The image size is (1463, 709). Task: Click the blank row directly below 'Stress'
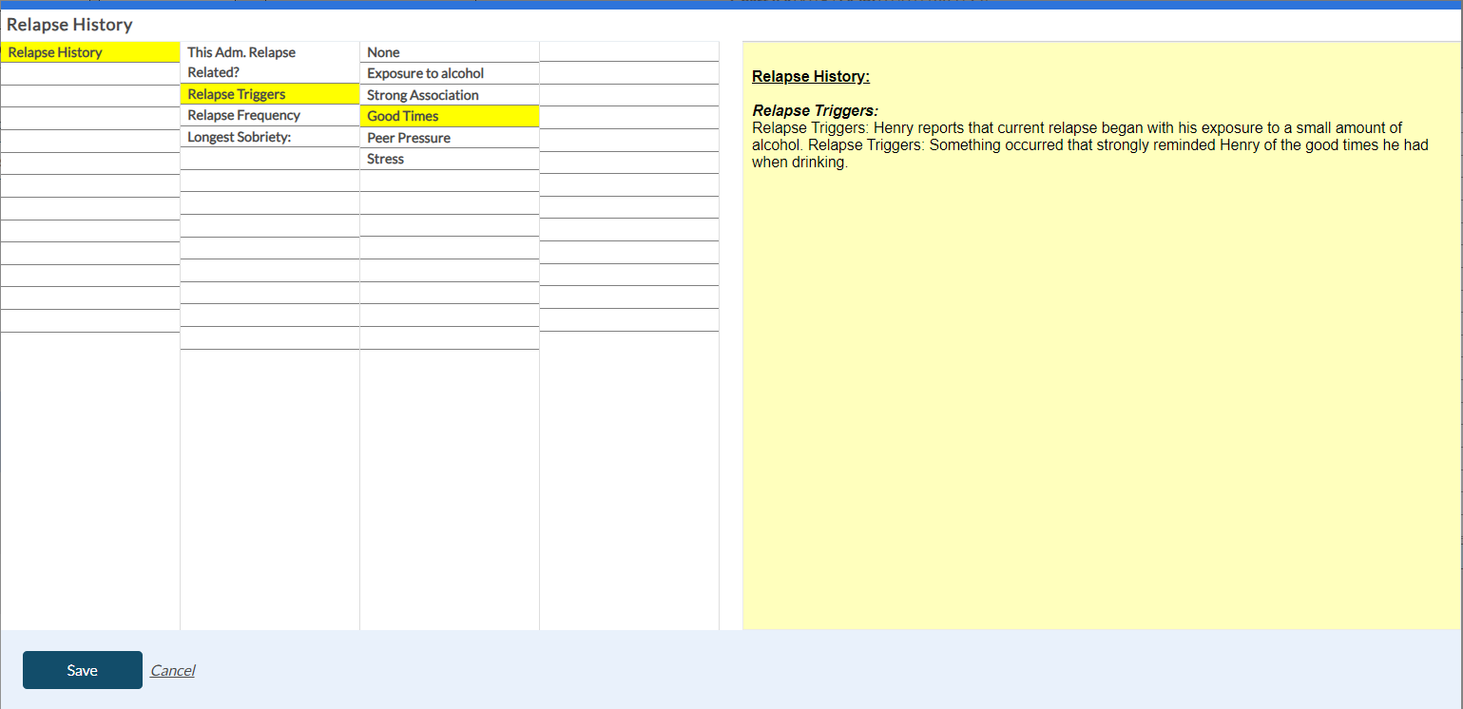pyautogui.click(x=449, y=181)
